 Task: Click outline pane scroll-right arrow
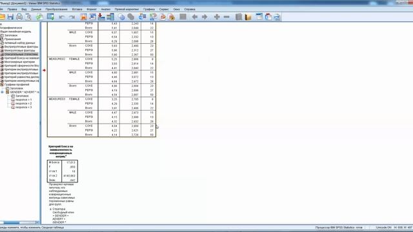click(37, 222)
